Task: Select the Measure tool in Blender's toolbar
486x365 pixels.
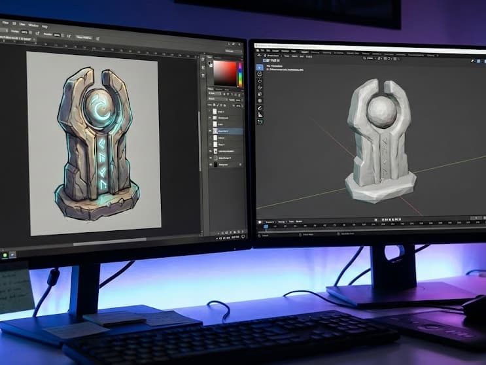Action: coord(260,114)
